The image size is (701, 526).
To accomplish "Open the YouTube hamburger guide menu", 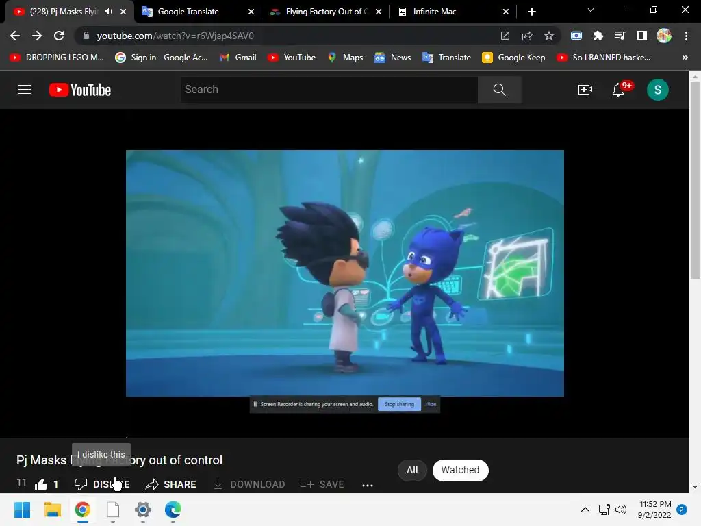I will [25, 90].
